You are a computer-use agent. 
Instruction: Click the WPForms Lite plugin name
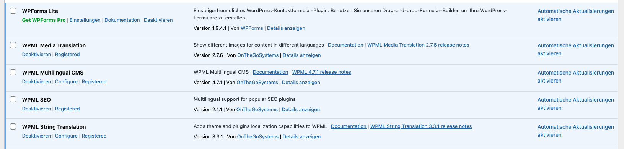(x=40, y=11)
